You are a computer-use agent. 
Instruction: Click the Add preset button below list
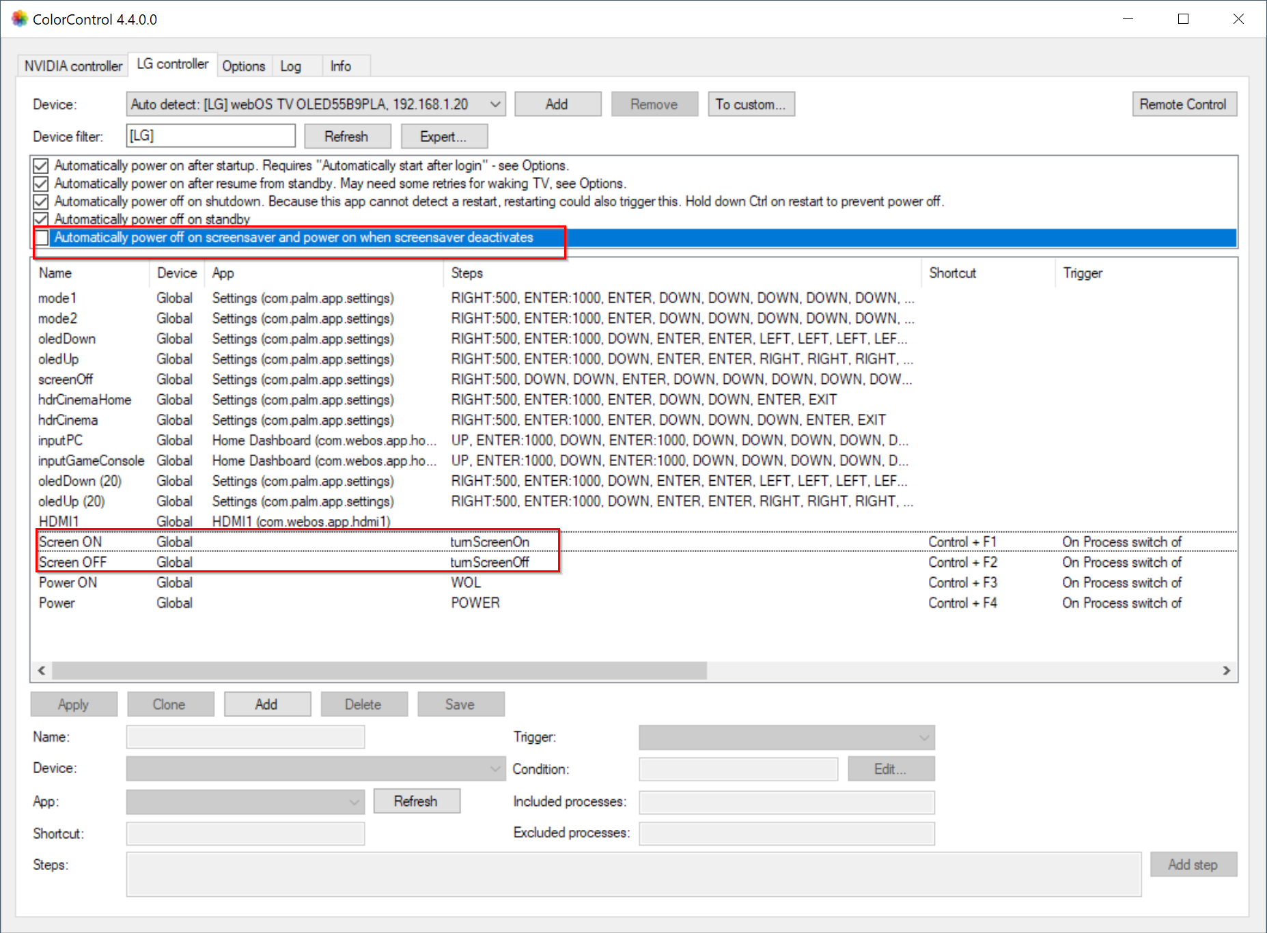tap(267, 704)
